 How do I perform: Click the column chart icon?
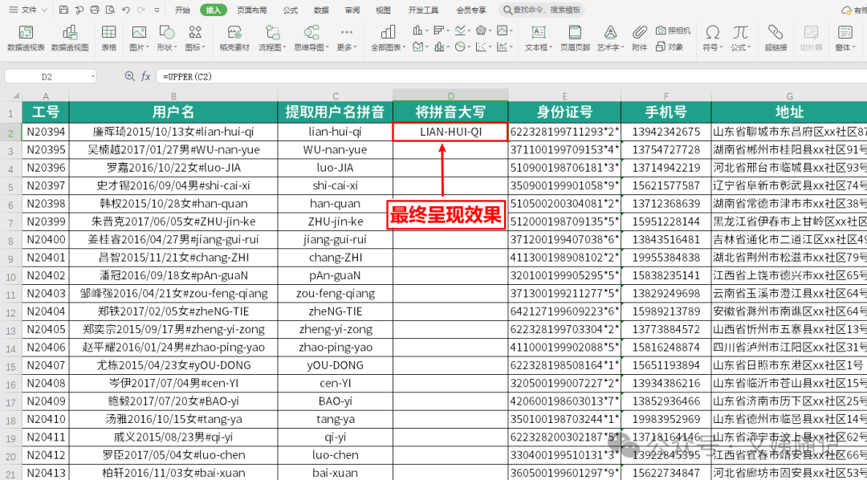pyautogui.click(x=418, y=30)
